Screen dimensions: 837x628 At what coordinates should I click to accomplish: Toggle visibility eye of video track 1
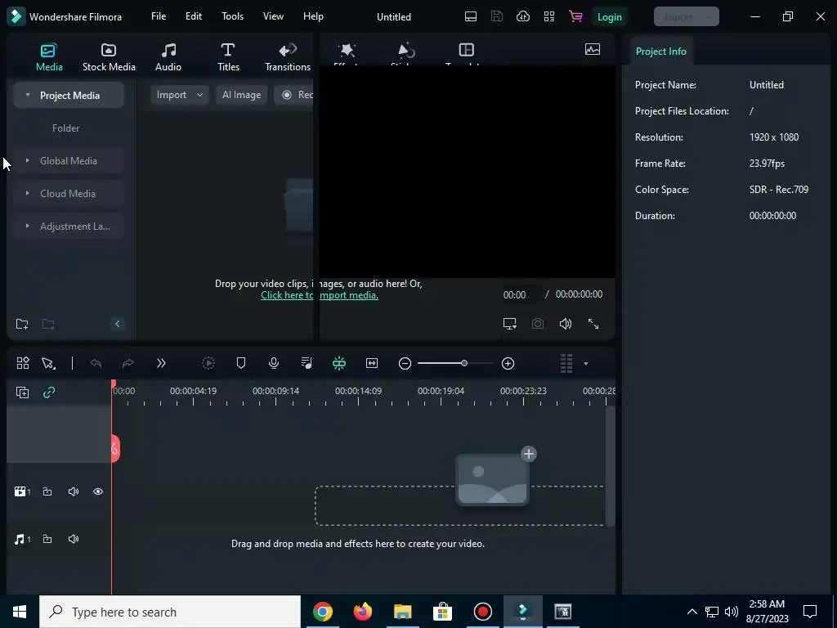(x=98, y=491)
